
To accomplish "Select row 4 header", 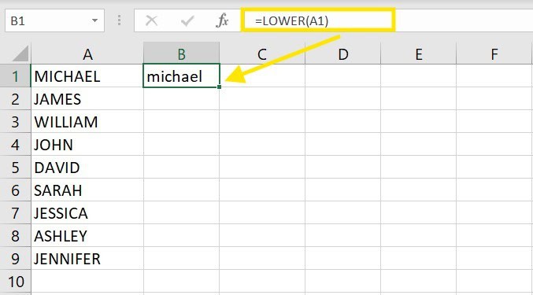I will [15, 144].
